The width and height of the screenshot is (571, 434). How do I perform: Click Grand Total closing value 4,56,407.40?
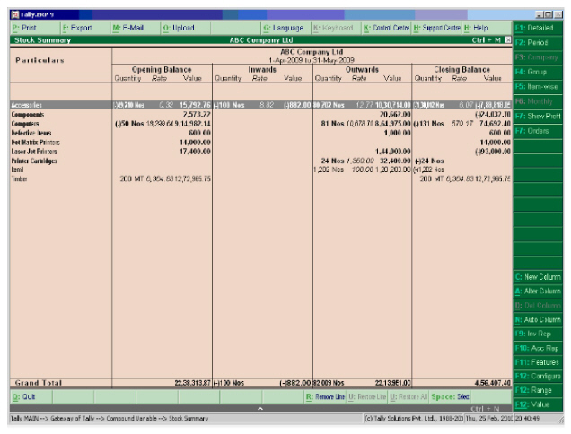point(492,383)
